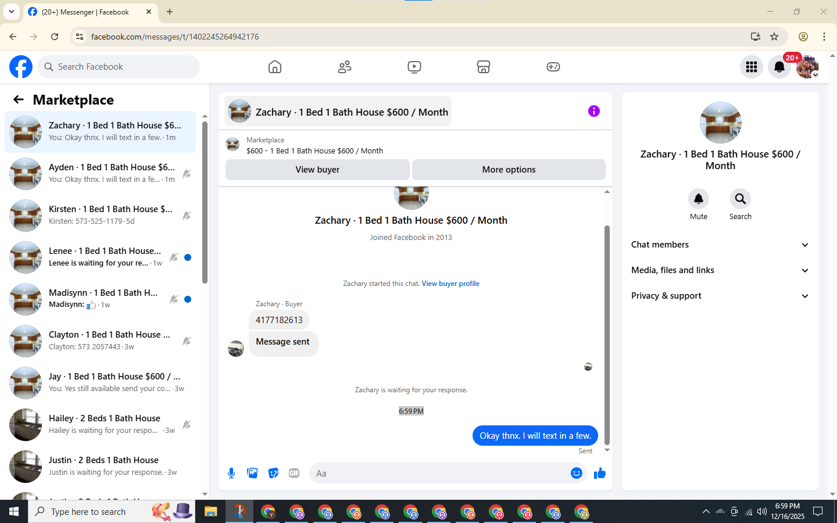Bookmark this tab with star icon

(x=774, y=37)
